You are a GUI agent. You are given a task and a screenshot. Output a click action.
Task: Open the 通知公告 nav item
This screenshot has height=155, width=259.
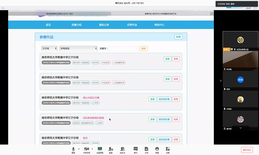point(104,25)
